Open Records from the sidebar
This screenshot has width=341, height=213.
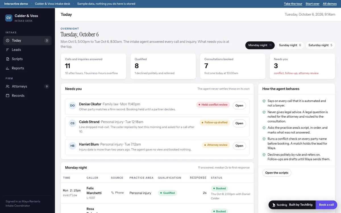tap(27, 96)
